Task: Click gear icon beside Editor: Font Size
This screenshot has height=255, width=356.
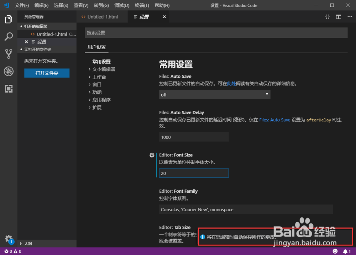Action: coord(152,155)
